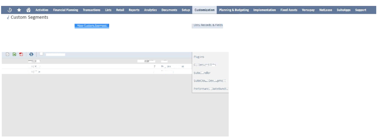Click the Custom Segments page title

(29, 17)
